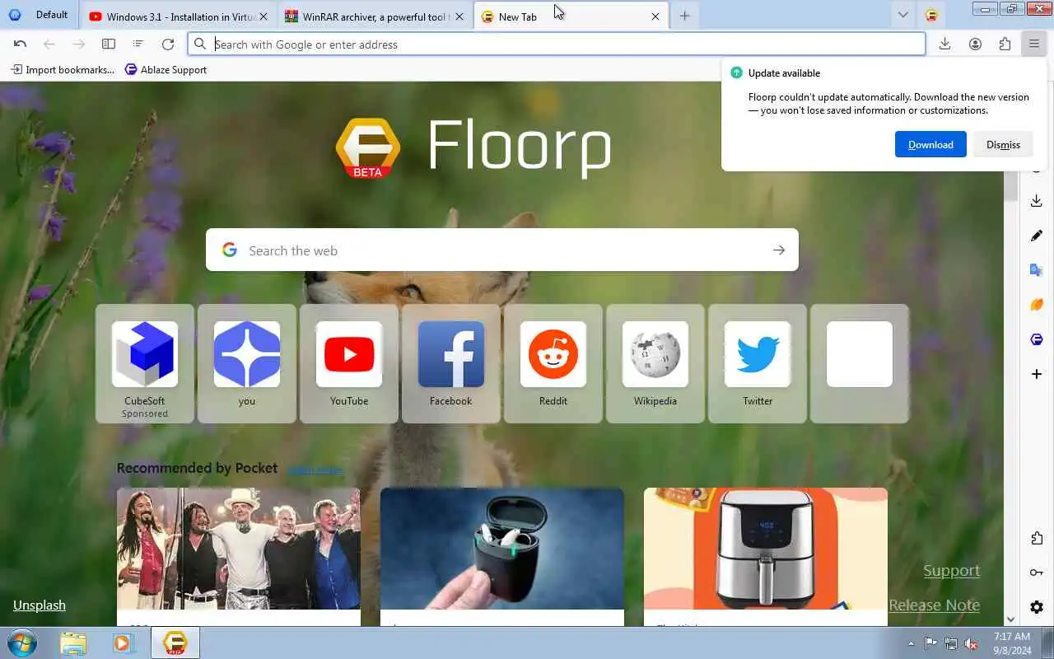1054x659 pixels.
Task: Open the Ablaze Support bookmark
Action: (166, 70)
